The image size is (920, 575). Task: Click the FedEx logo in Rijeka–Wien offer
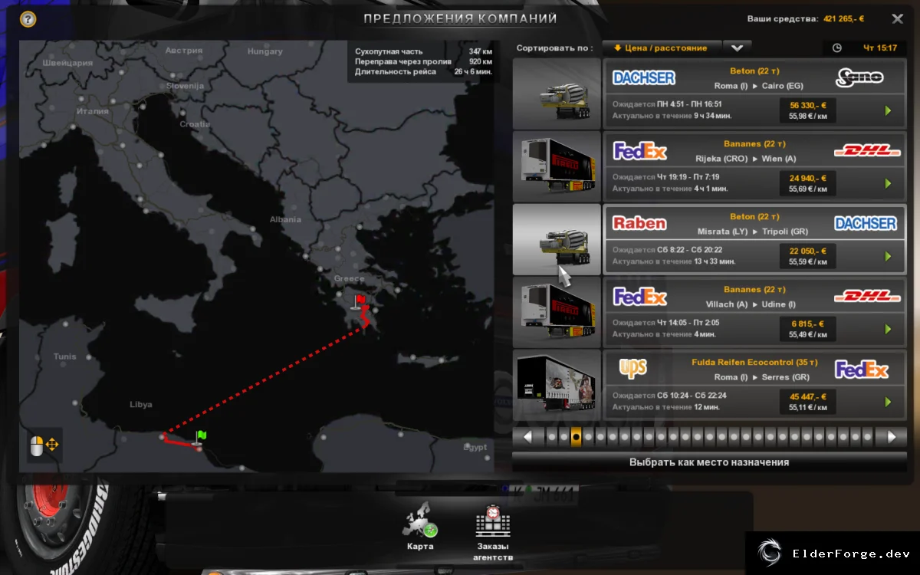(x=640, y=151)
